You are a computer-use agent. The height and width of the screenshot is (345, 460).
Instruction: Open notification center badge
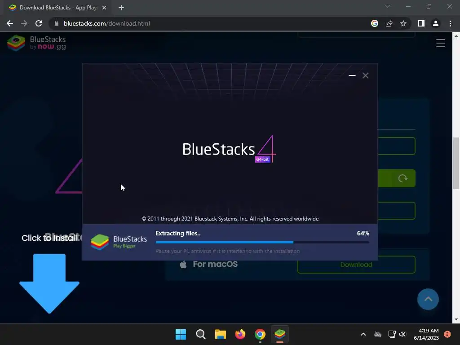[x=447, y=334]
